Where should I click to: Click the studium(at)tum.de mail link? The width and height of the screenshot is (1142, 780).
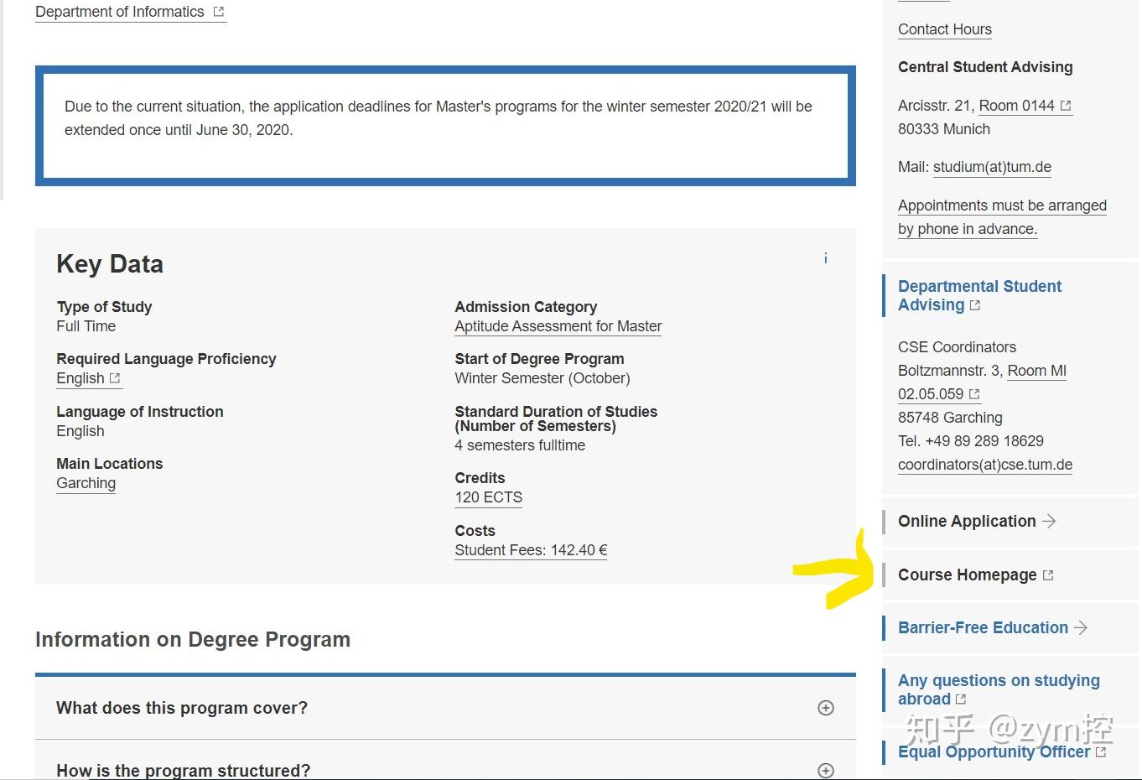point(992,167)
